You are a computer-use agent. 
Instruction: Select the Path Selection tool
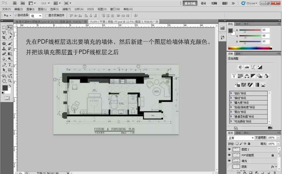4,70
